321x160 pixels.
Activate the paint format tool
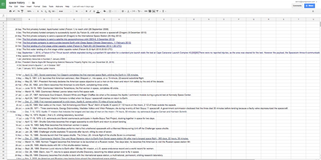(x=22, y=11)
